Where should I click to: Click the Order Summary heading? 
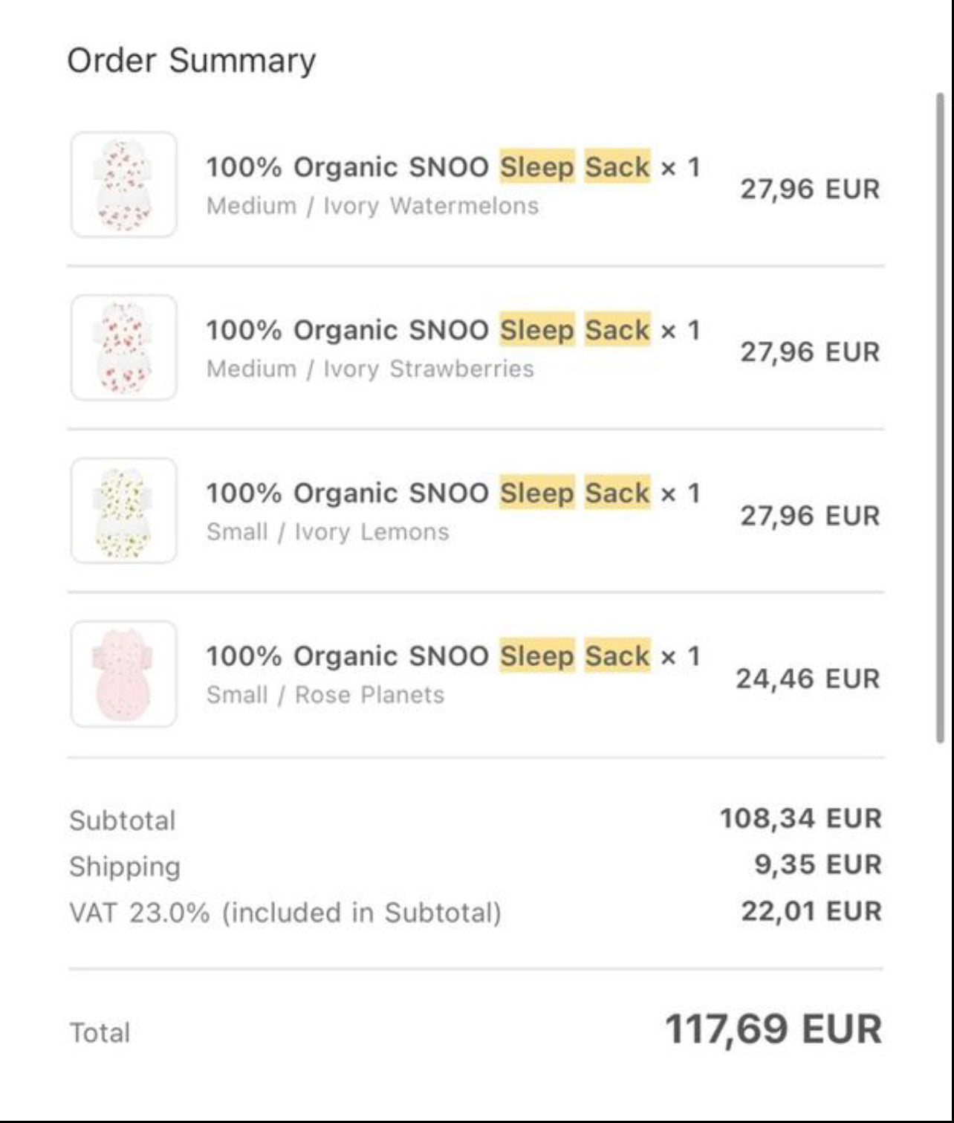pos(192,60)
